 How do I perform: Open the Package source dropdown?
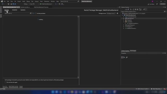pos(111,13)
